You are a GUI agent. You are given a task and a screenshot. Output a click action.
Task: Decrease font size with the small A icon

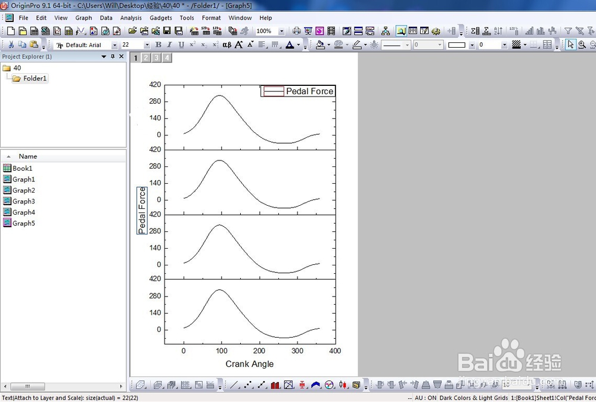click(250, 45)
